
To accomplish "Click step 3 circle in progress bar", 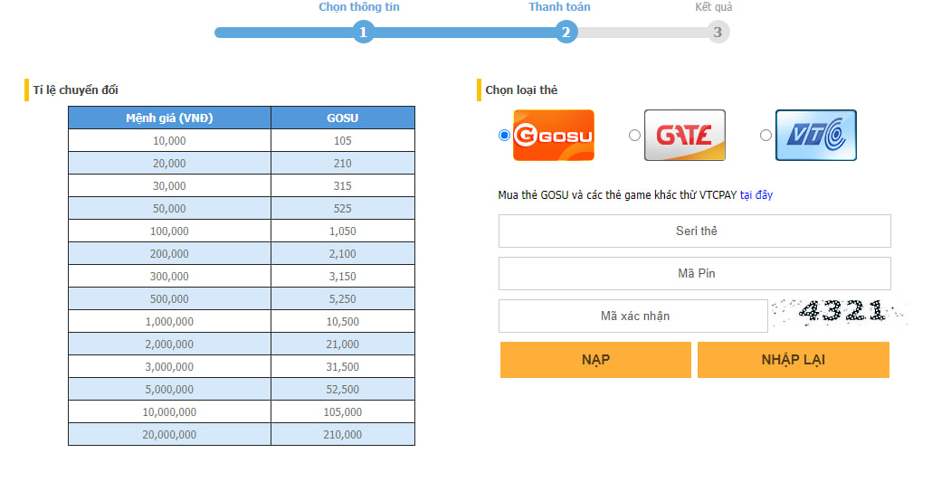I will click(x=718, y=32).
